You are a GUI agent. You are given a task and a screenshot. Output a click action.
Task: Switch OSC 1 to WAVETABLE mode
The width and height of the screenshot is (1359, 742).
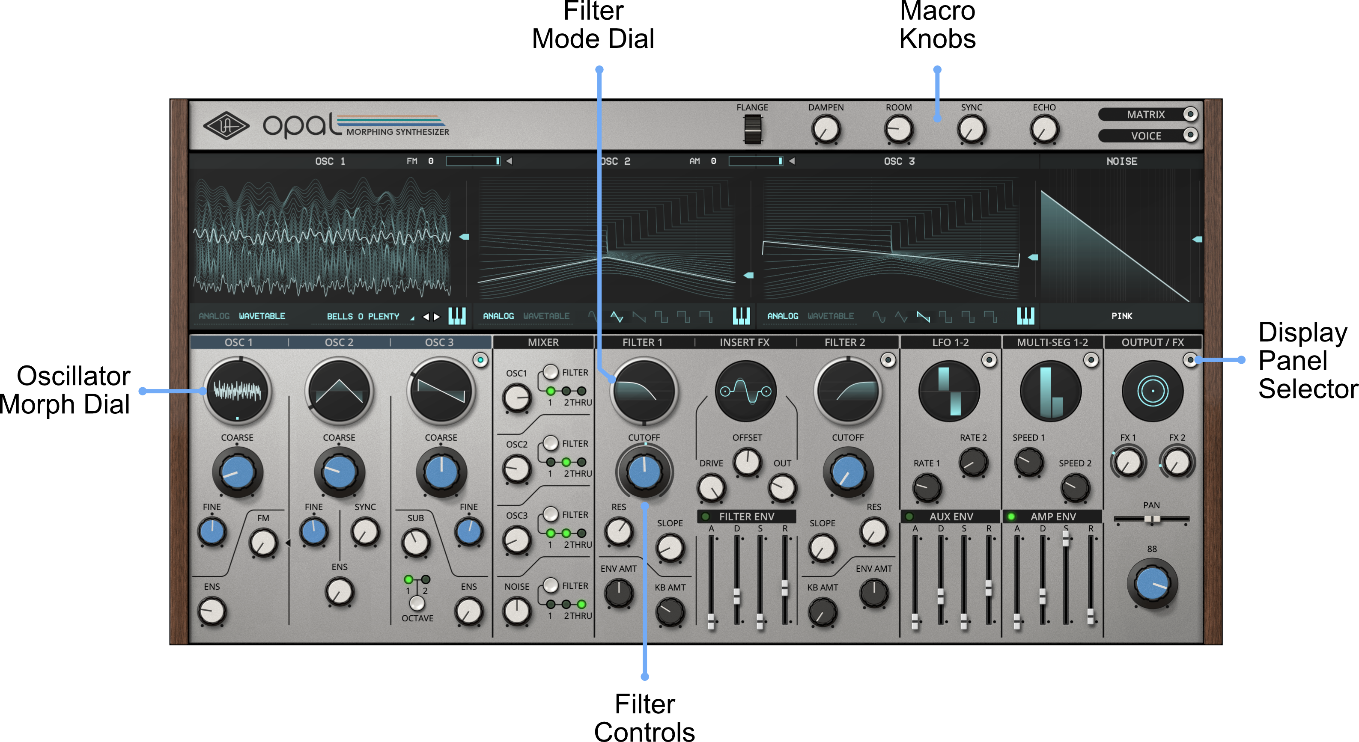tap(262, 316)
